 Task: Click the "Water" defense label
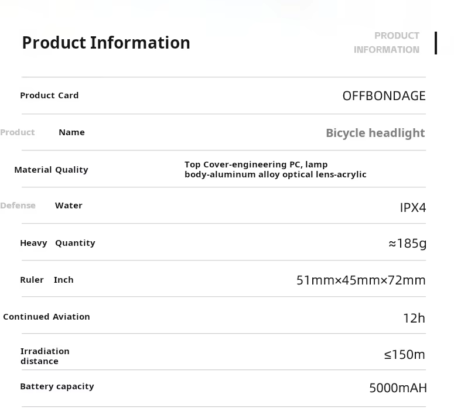pyautogui.click(x=69, y=205)
